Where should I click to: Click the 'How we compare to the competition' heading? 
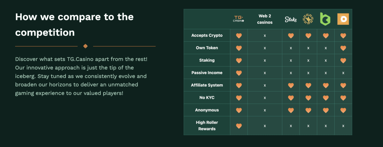(74, 25)
